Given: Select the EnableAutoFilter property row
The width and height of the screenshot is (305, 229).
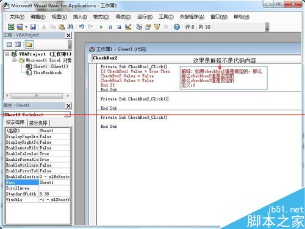Looking at the screenshot, I should point(38,148).
